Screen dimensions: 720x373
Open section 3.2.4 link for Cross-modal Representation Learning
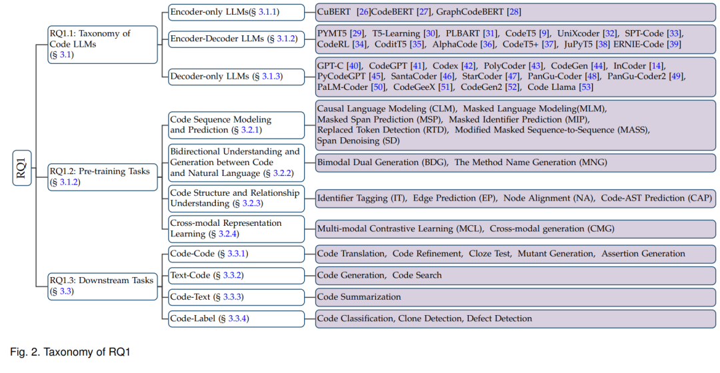coord(227,234)
